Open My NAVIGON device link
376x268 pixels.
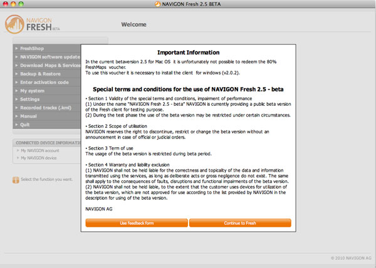pyautogui.click(x=39, y=158)
